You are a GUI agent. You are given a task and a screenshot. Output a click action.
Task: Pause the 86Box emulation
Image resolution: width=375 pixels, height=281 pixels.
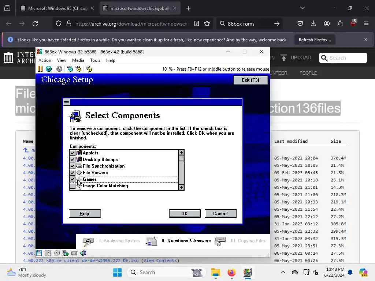click(x=40, y=69)
